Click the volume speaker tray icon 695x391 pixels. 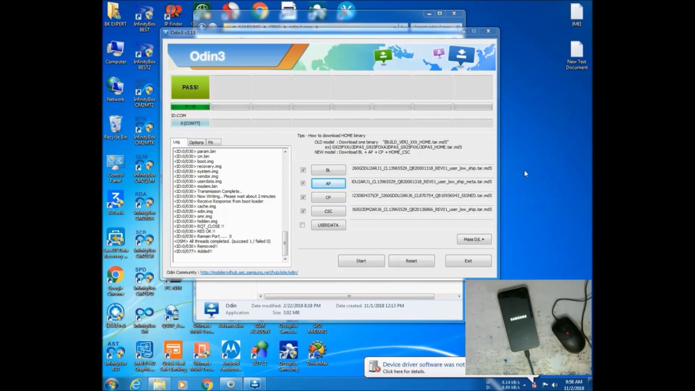(555, 384)
